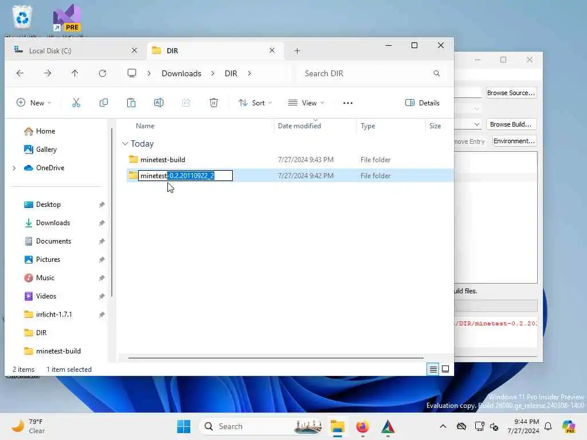Sort by Name column header
Viewport: 587px width, 440px height.
tap(145, 126)
